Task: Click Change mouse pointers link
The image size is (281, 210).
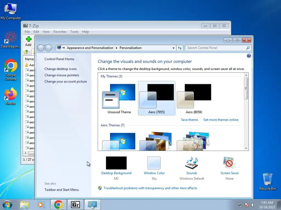Action: tap(62, 75)
